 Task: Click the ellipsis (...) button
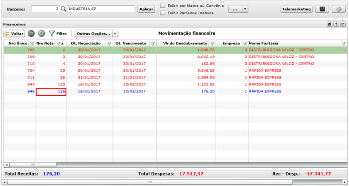pos(235,9)
